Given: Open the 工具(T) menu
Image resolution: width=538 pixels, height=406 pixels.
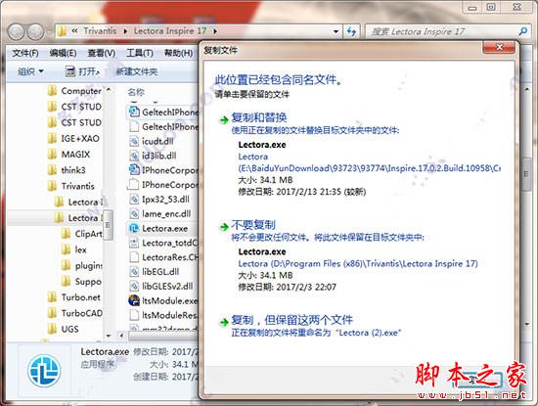Looking at the screenshot, I should tap(140, 53).
